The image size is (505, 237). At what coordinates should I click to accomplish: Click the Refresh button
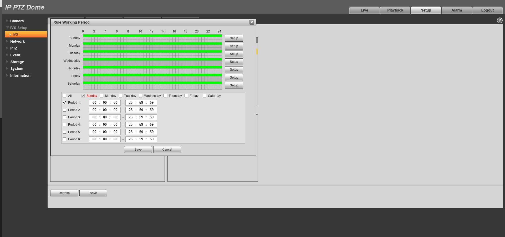(x=64, y=193)
